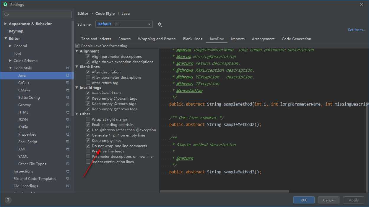This screenshot has width=369, height=207.
Task: Collapse the Alignment options group
Action: [77, 51]
